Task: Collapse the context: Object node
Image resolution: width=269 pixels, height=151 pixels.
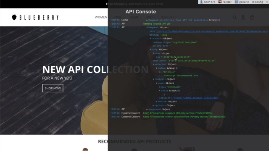Action: [x=153, y=79]
